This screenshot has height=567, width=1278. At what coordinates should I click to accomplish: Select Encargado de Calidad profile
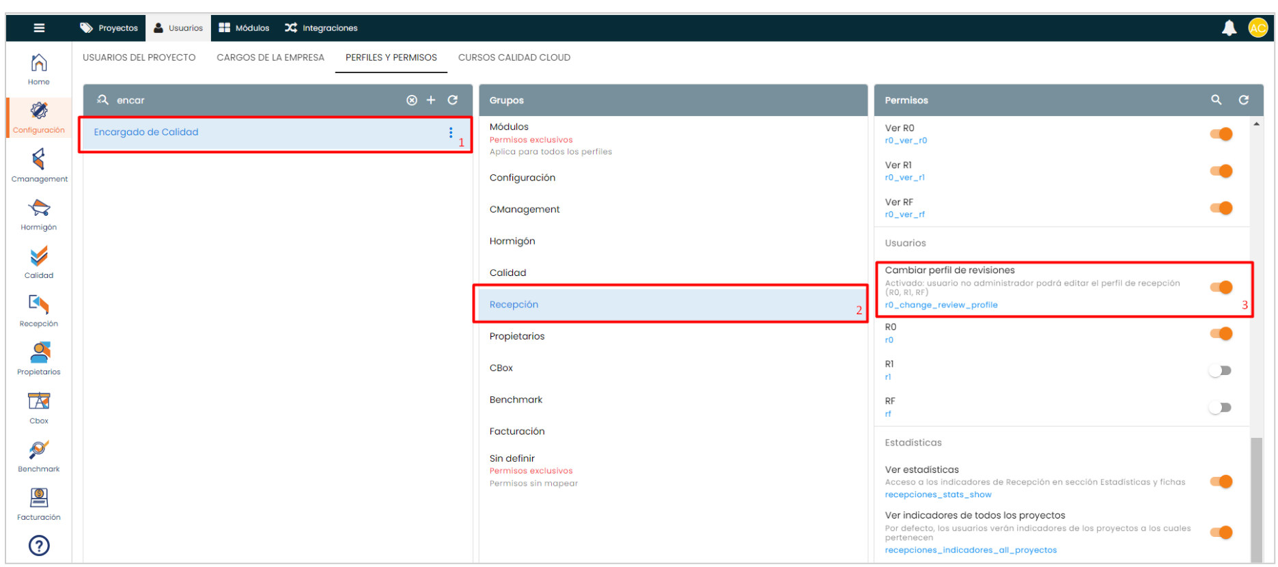[x=146, y=133]
